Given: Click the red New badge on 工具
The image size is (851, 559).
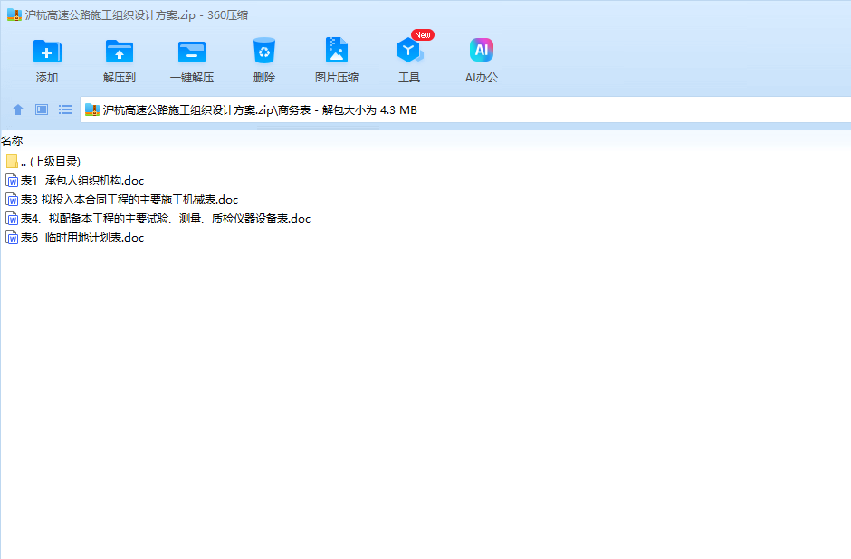Looking at the screenshot, I should pos(422,34).
